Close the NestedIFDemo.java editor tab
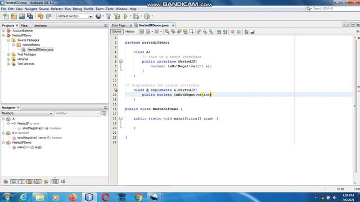Screen dimensions: 360x202 pos(173,25)
